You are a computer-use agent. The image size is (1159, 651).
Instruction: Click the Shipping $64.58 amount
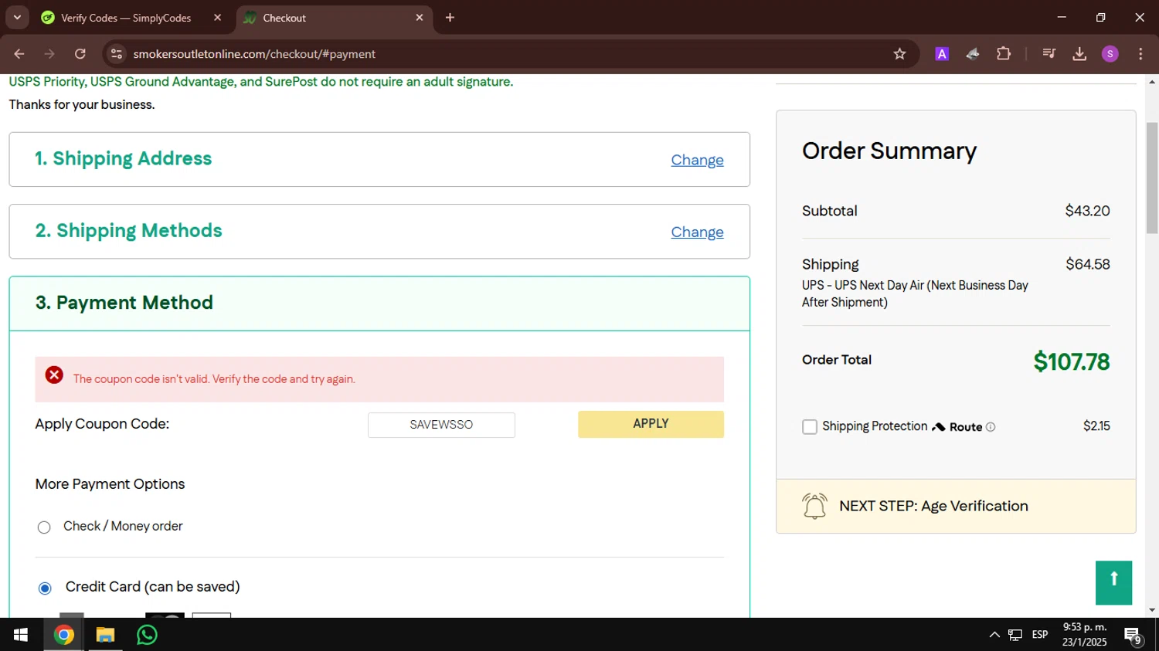click(x=1087, y=264)
